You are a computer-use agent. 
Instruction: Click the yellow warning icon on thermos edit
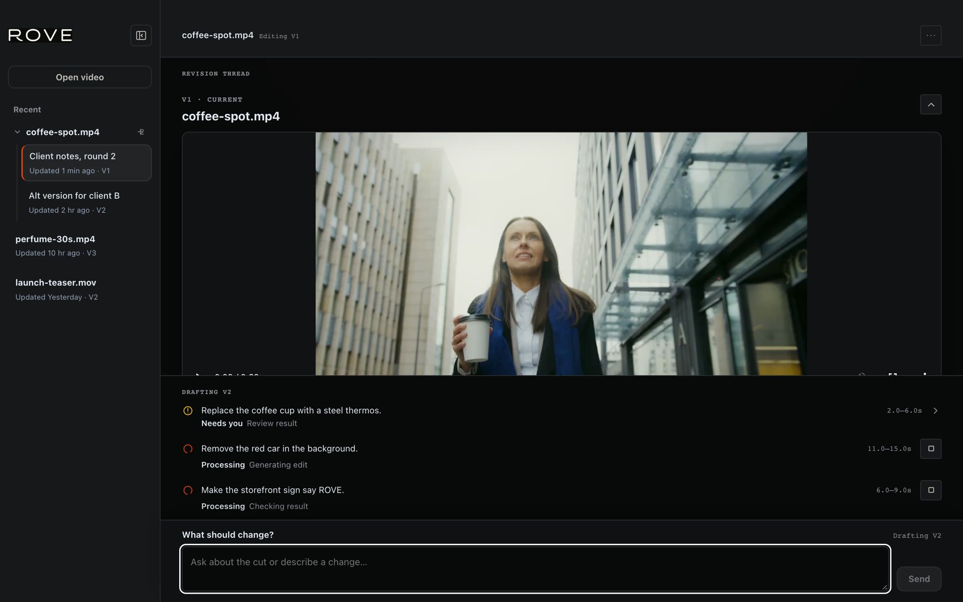click(x=188, y=411)
